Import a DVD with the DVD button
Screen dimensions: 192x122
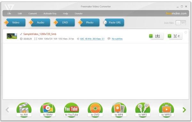[x=65, y=22]
